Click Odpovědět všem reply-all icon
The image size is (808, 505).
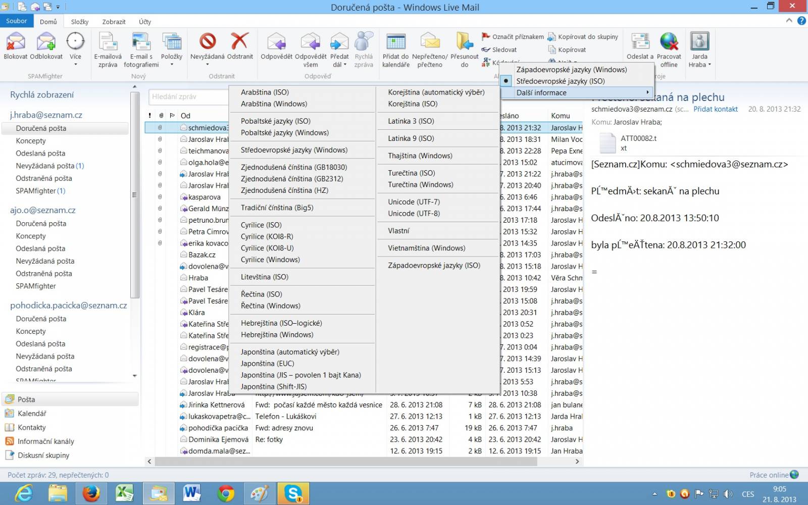(x=311, y=41)
